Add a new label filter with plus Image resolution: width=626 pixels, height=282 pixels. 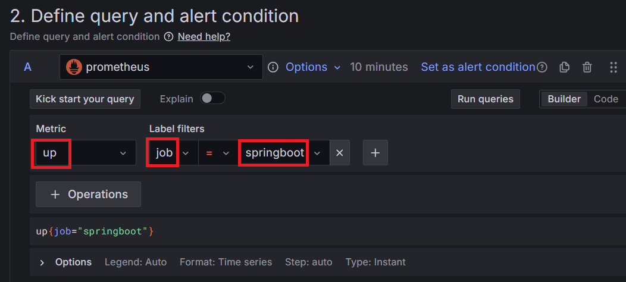point(375,152)
